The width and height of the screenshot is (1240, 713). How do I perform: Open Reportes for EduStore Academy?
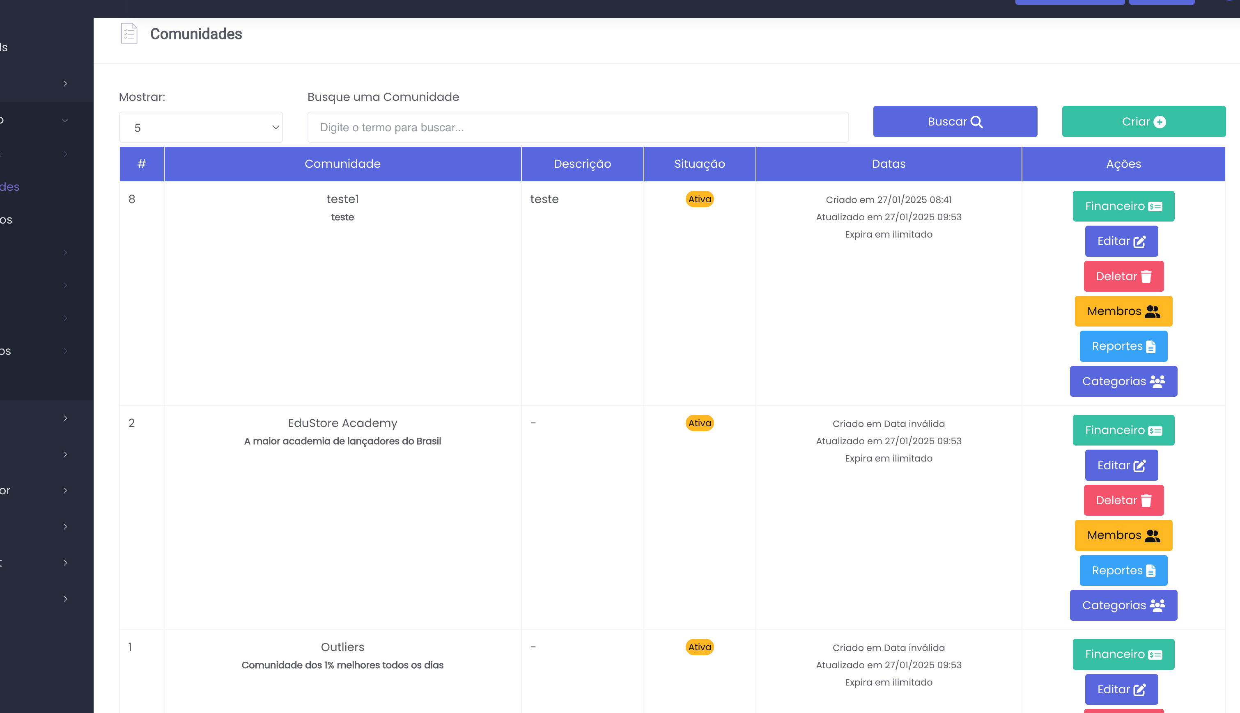pyautogui.click(x=1123, y=571)
